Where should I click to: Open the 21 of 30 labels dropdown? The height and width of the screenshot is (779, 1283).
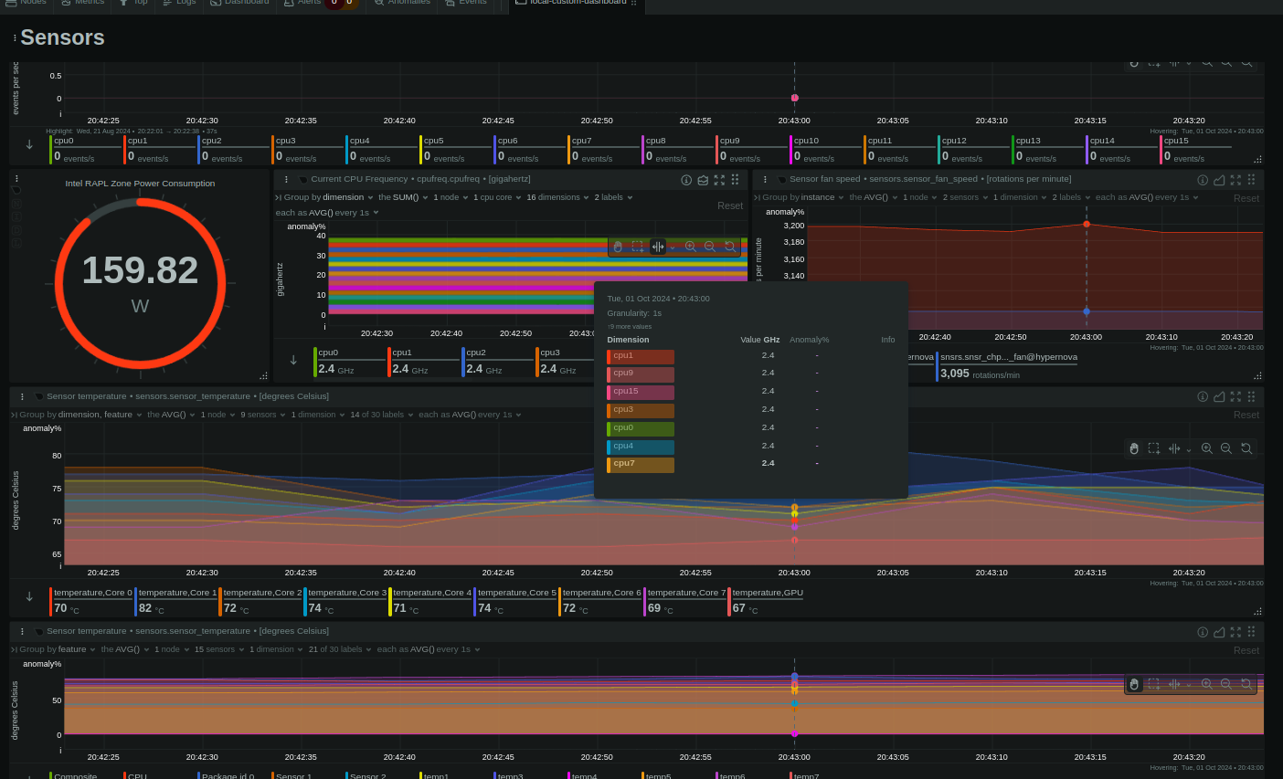[x=340, y=649]
